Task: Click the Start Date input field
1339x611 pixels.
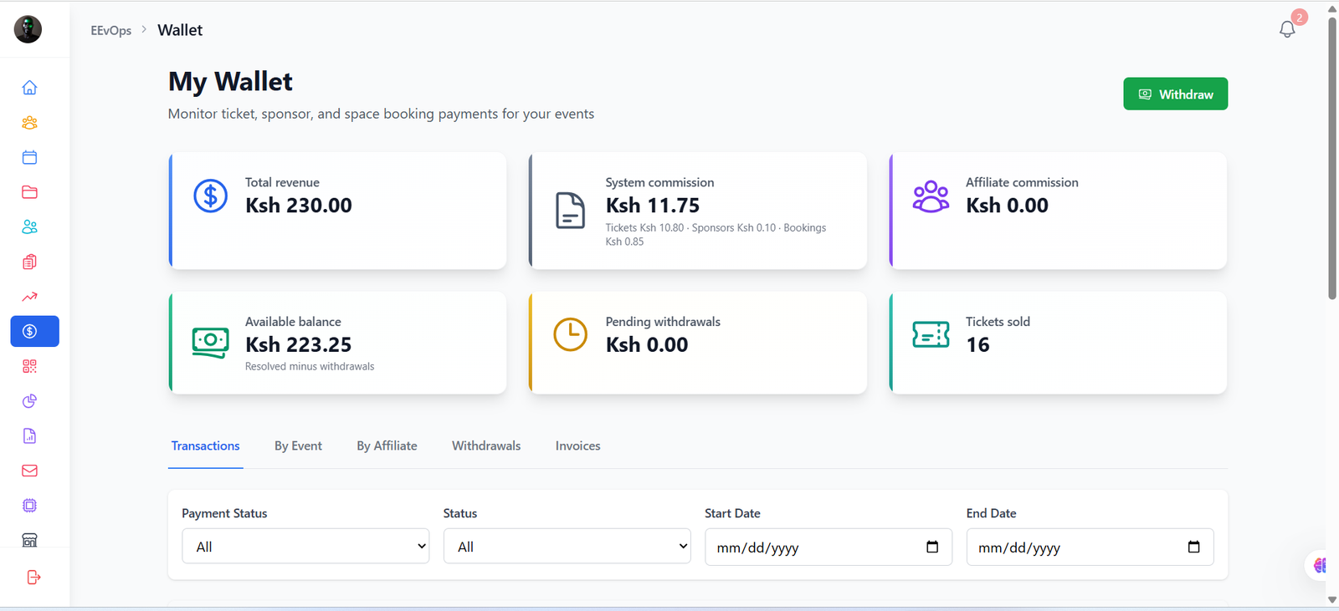Action: point(829,547)
